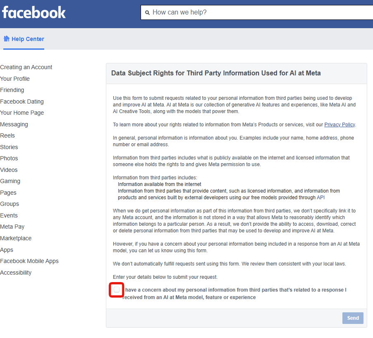Open Your Home Page topic
This screenshot has height=338, width=373.
pyautogui.click(x=22, y=113)
